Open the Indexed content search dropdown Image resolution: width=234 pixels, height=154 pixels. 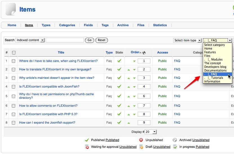point(30,40)
